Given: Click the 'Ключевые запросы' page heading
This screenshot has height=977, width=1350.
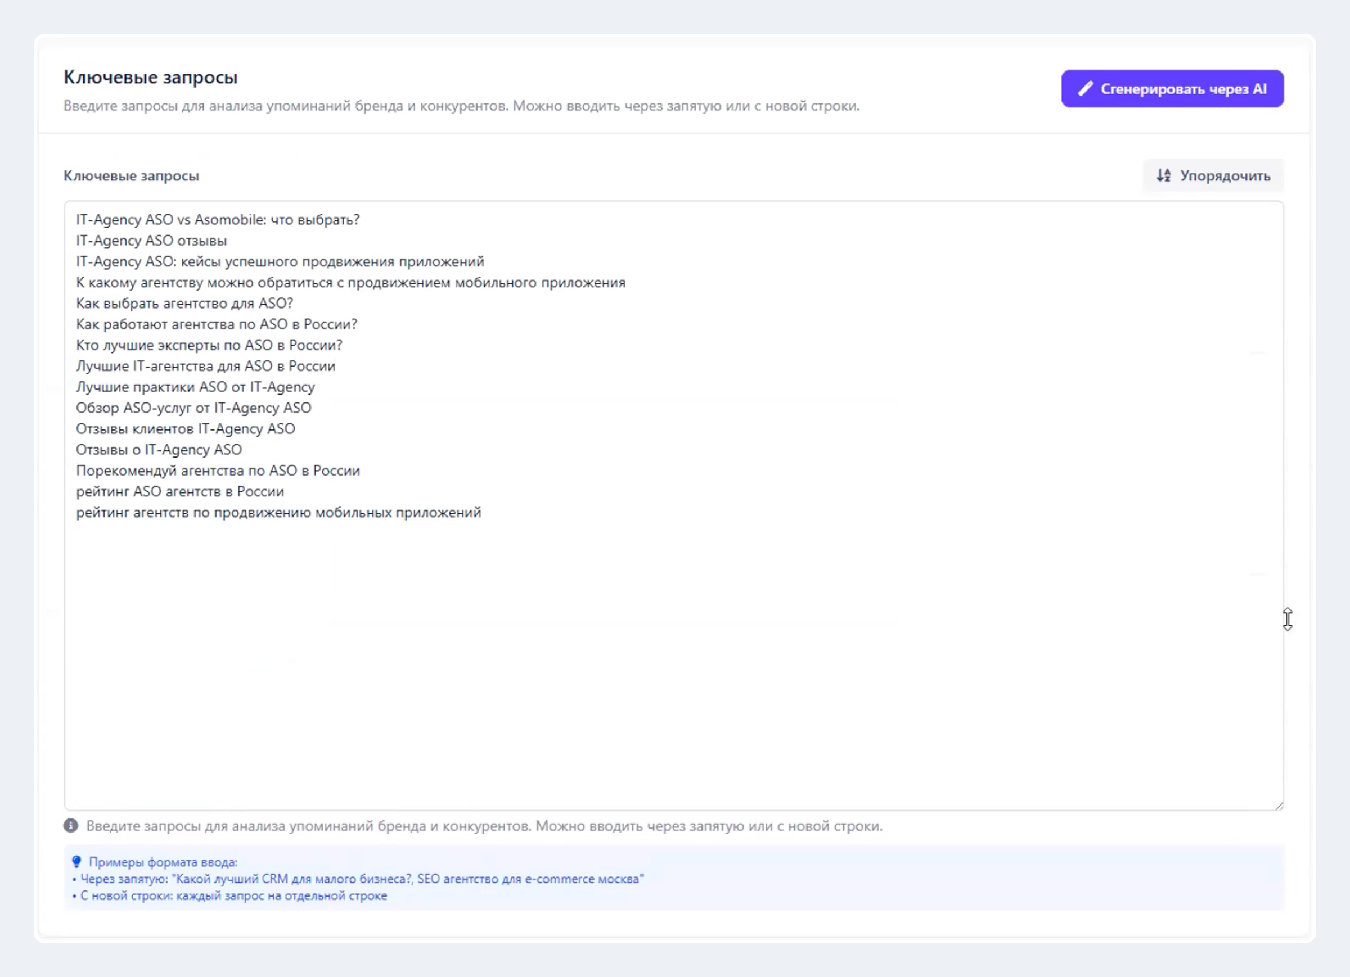Looking at the screenshot, I should (151, 78).
